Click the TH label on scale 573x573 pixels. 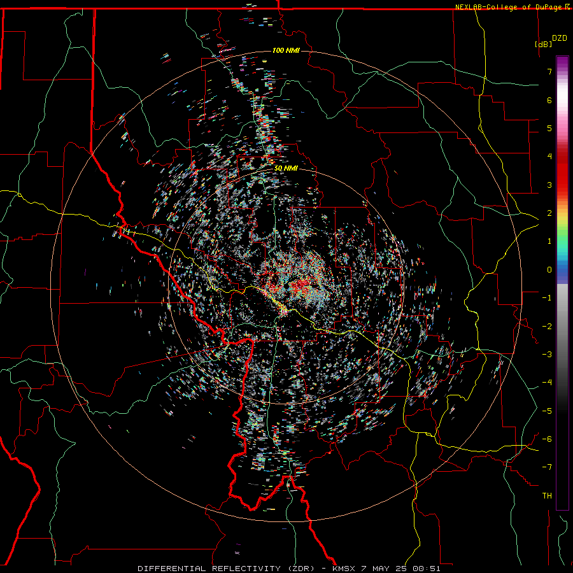(x=547, y=496)
